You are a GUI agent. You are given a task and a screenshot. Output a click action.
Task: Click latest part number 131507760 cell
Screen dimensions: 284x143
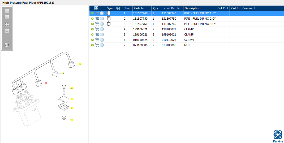point(169,24)
